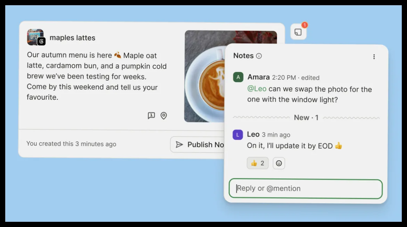Image resolution: width=407 pixels, height=227 pixels.
Task: Open the add emoji reaction smiley button
Action: (x=279, y=163)
